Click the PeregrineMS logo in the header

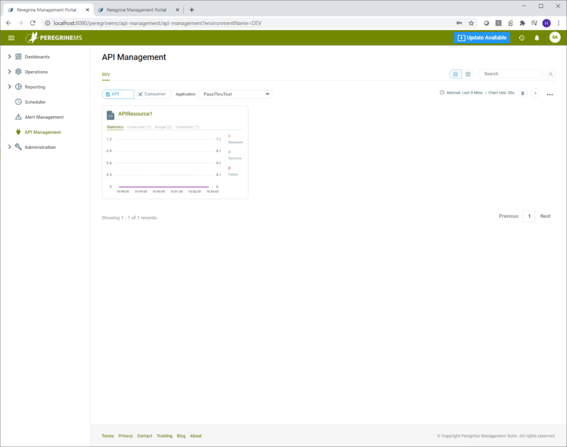[x=53, y=37]
